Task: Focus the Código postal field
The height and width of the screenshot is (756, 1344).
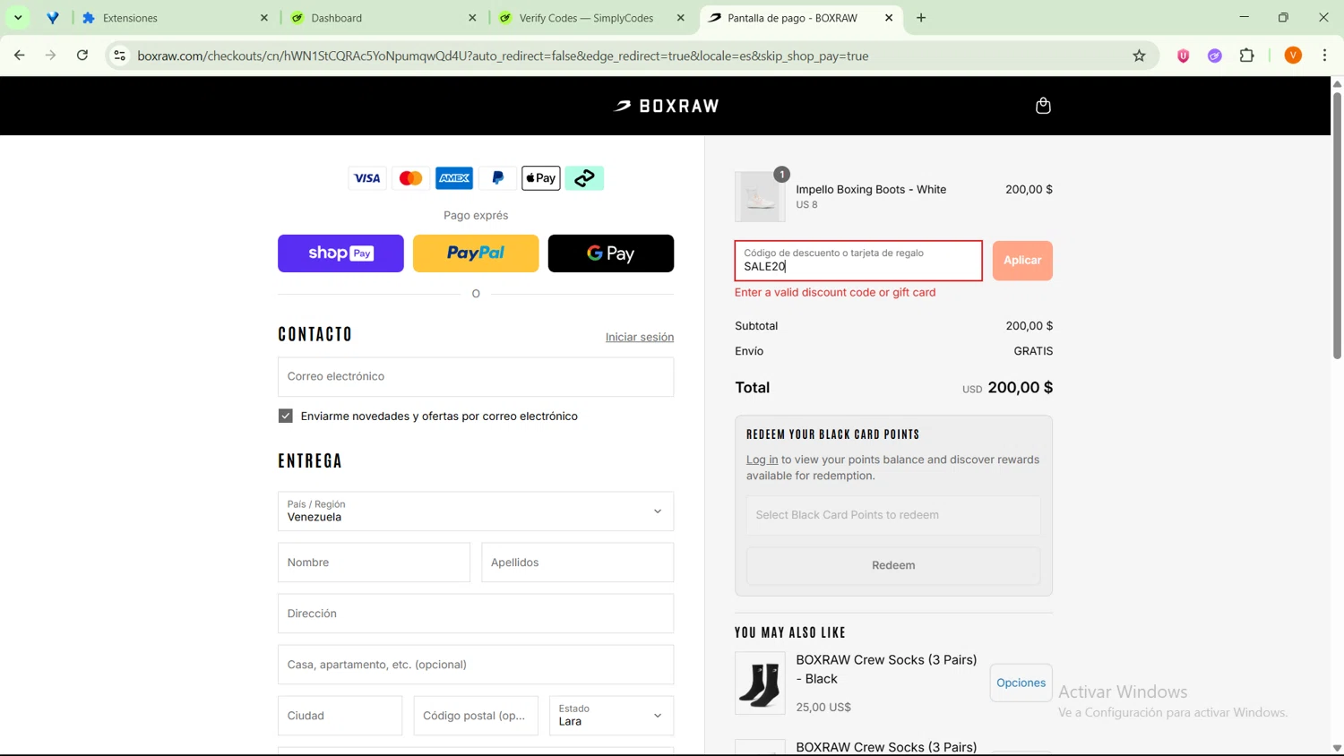Action: coord(476,716)
